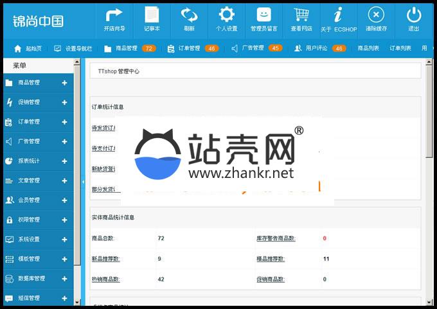Expand the 订单管理 sidebar section
437x309 pixels.
pos(64,122)
